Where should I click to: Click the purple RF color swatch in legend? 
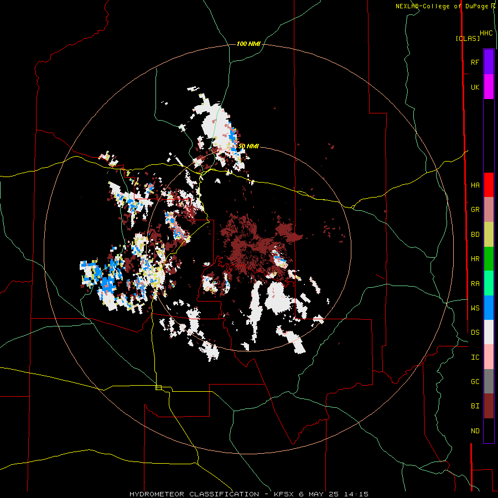pos(489,62)
